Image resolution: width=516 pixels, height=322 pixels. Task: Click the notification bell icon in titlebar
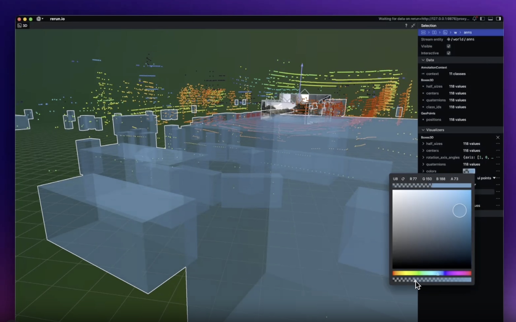click(474, 19)
